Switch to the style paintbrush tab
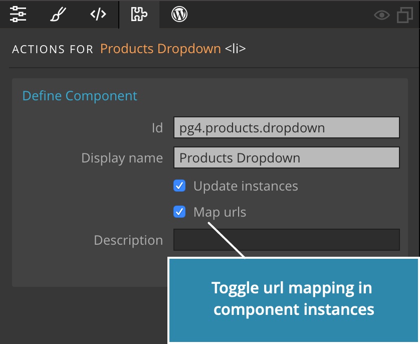This screenshot has height=344, width=420. click(x=58, y=14)
